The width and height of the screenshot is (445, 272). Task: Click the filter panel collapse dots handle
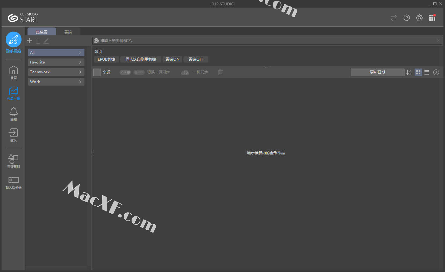coord(268,67)
